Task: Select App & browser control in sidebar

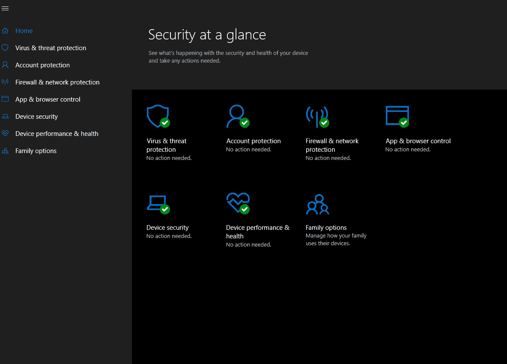Action: click(48, 99)
